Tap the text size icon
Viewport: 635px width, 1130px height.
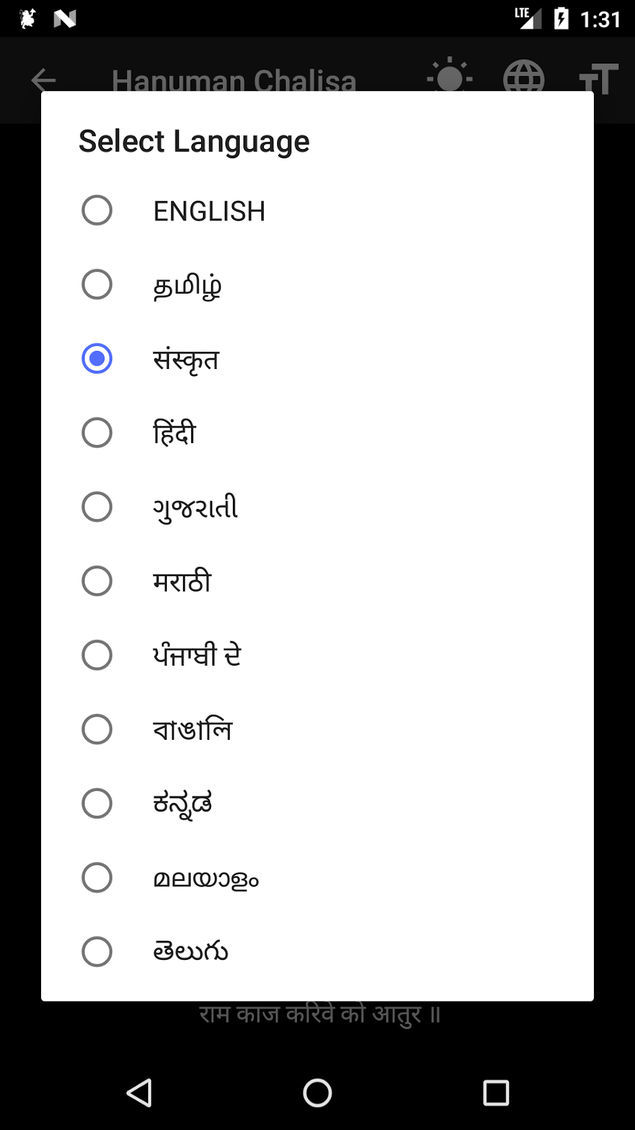click(x=598, y=79)
